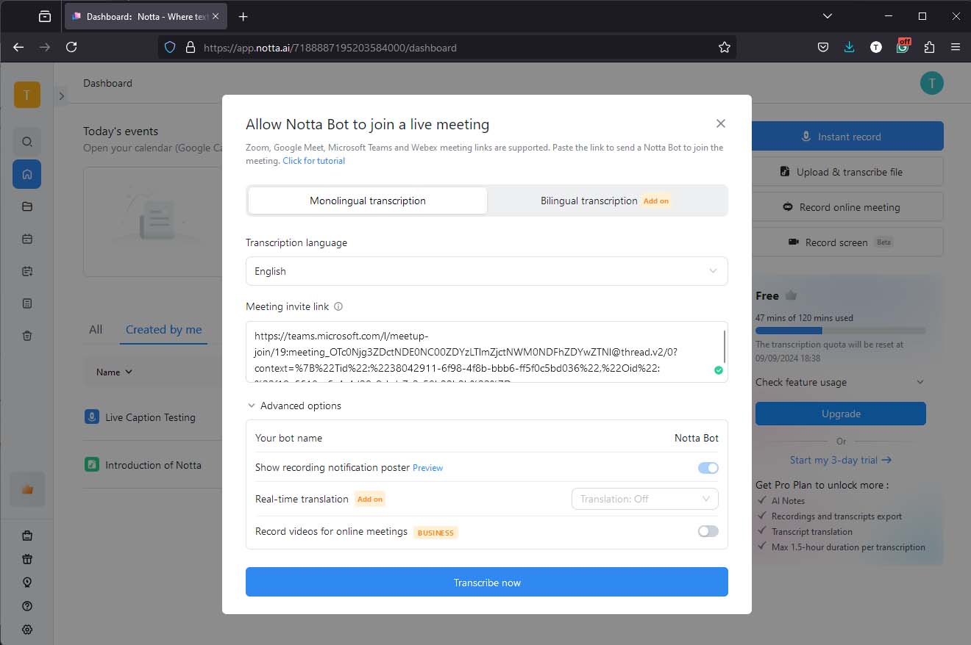This screenshot has height=645, width=971.
Task: Open the sidebar search icon
Action: (27, 142)
